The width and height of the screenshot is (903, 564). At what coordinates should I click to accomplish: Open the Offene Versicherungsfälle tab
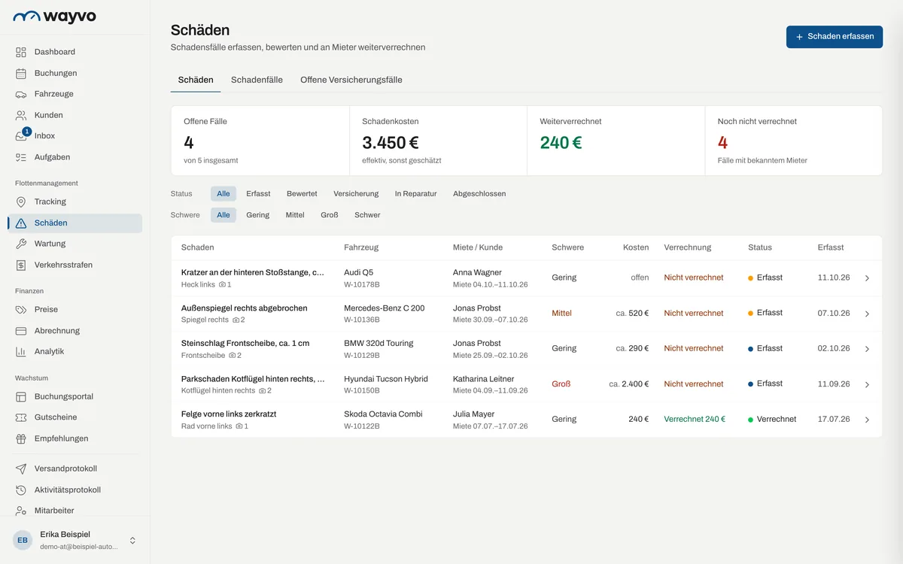click(351, 80)
